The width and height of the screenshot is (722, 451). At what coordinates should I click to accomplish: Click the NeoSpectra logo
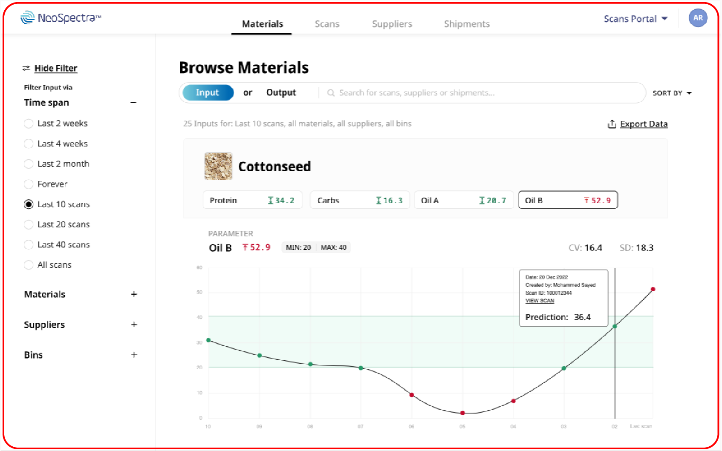(61, 17)
